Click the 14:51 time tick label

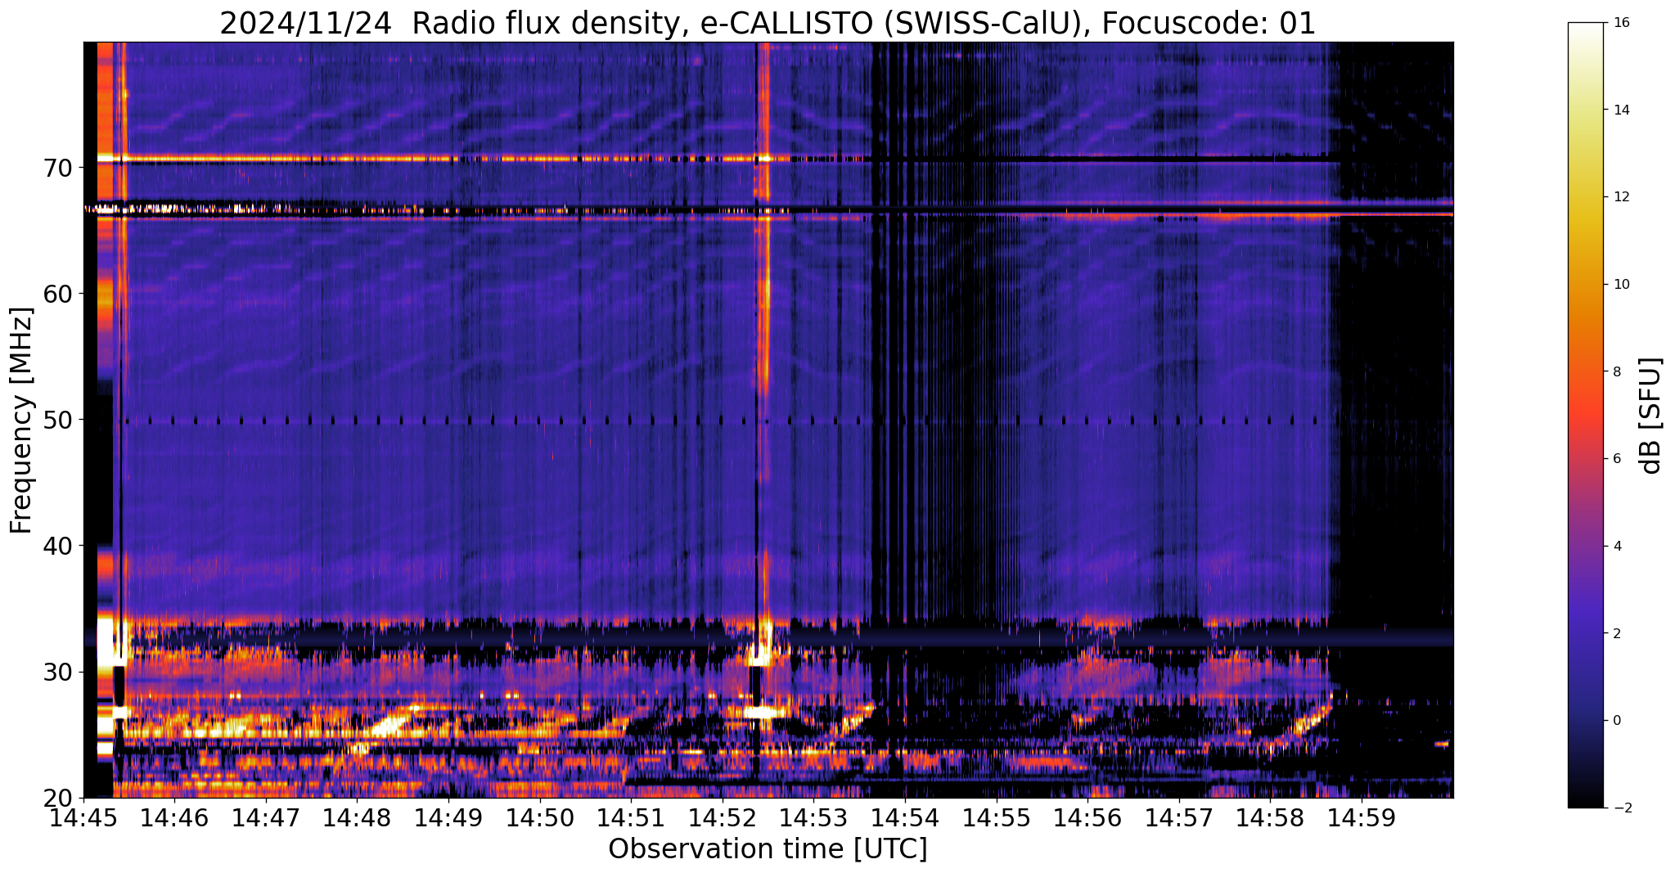click(632, 818)
